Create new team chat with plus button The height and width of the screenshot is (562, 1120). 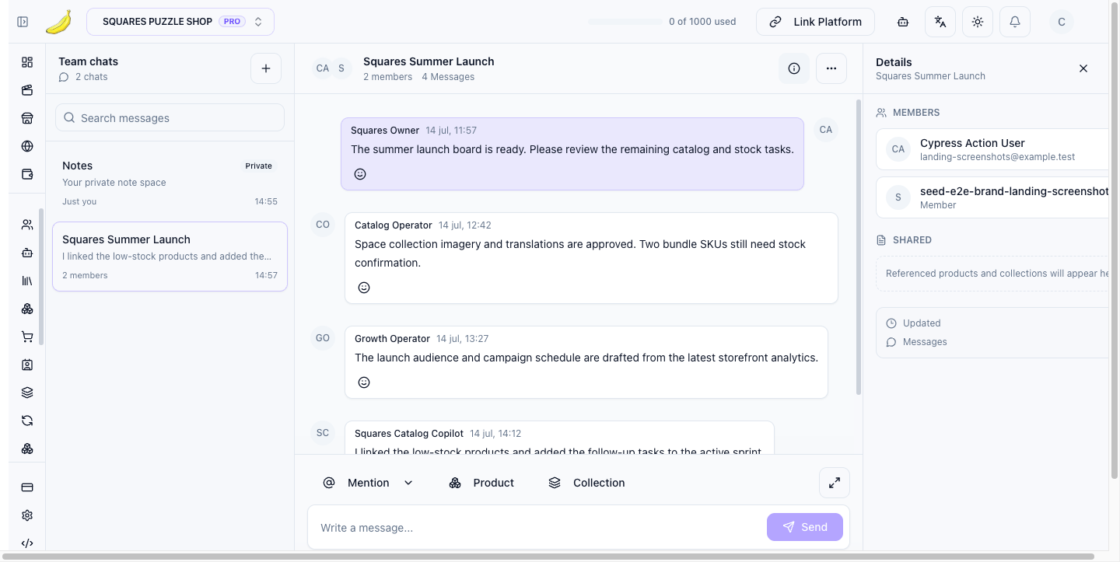coord(266,68)
